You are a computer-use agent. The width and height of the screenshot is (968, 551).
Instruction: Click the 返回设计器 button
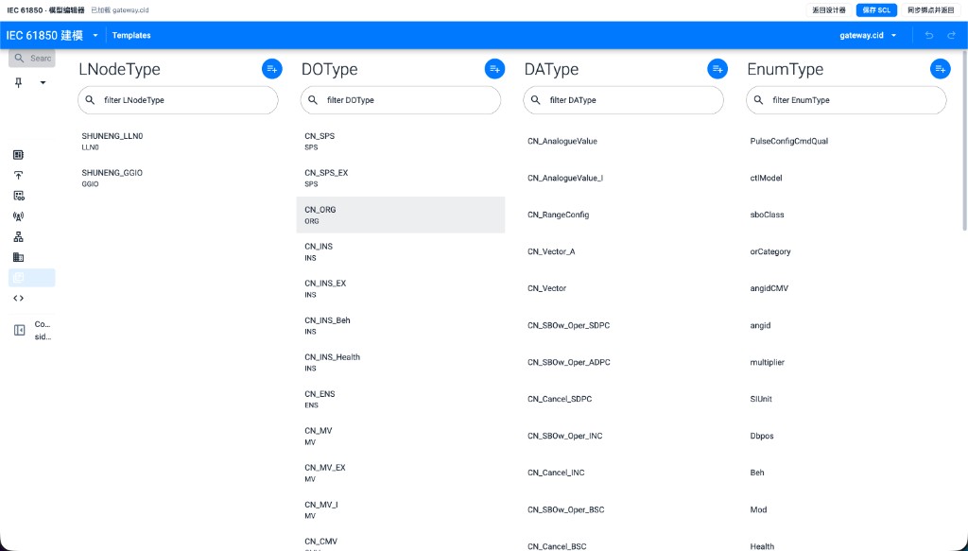tap(828, 9)
